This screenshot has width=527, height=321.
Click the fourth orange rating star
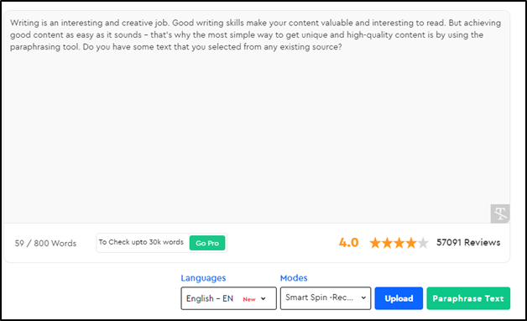click(410, 243)
